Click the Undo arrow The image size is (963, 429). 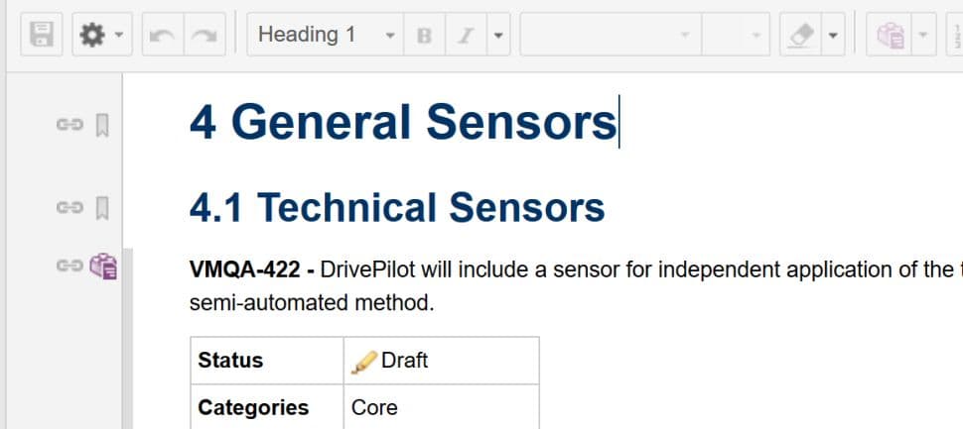pos(162,36)
